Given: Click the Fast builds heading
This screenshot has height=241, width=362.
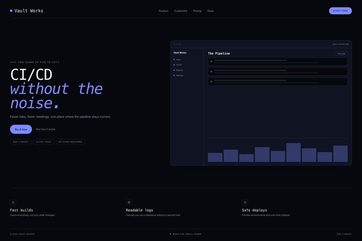Looking at the screenshot, I should pos(21,210).
